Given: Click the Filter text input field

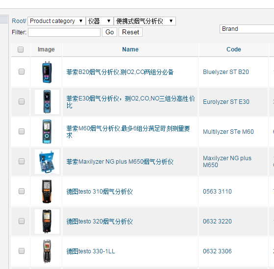Looking at the screenshot, I should tap(64, 32).
